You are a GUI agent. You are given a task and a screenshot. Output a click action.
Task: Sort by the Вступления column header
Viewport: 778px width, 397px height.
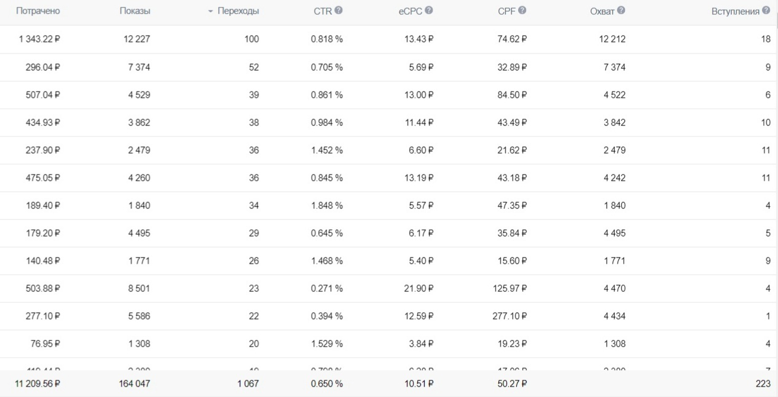pyautogui.click(x=736, y=11)
